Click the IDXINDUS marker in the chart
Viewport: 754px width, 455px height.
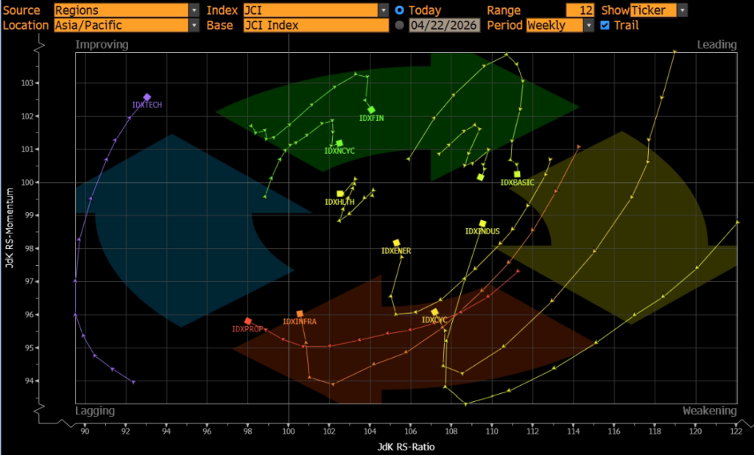(x=483, y=224)
